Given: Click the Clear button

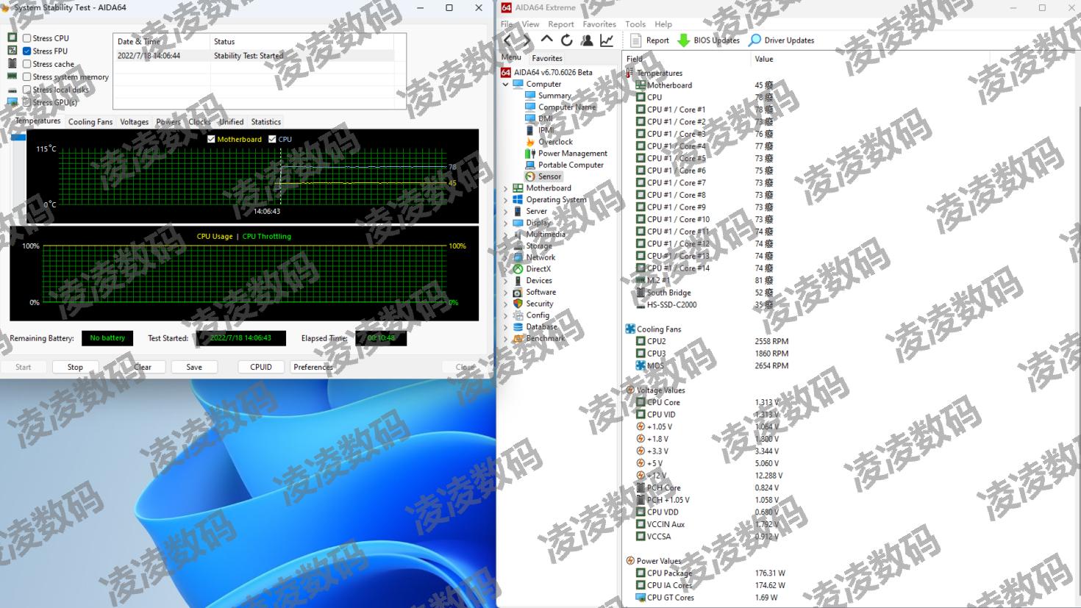Looking at the screenshot, I should click(142, 367).
